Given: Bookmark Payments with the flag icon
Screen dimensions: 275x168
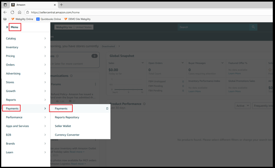Looking at the screenshot, I should point(107,109).
